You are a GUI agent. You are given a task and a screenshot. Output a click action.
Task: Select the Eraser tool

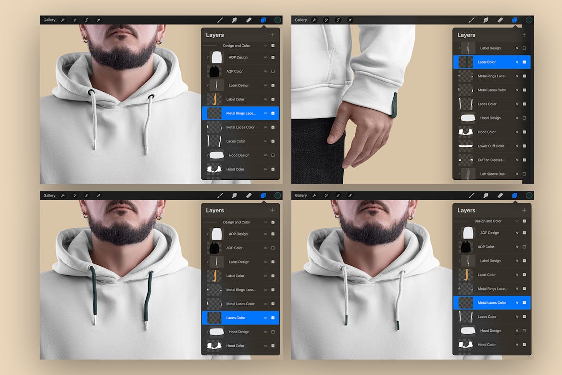[x=249, y=20]
